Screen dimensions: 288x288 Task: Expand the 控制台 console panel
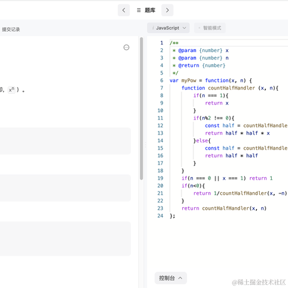170,278
